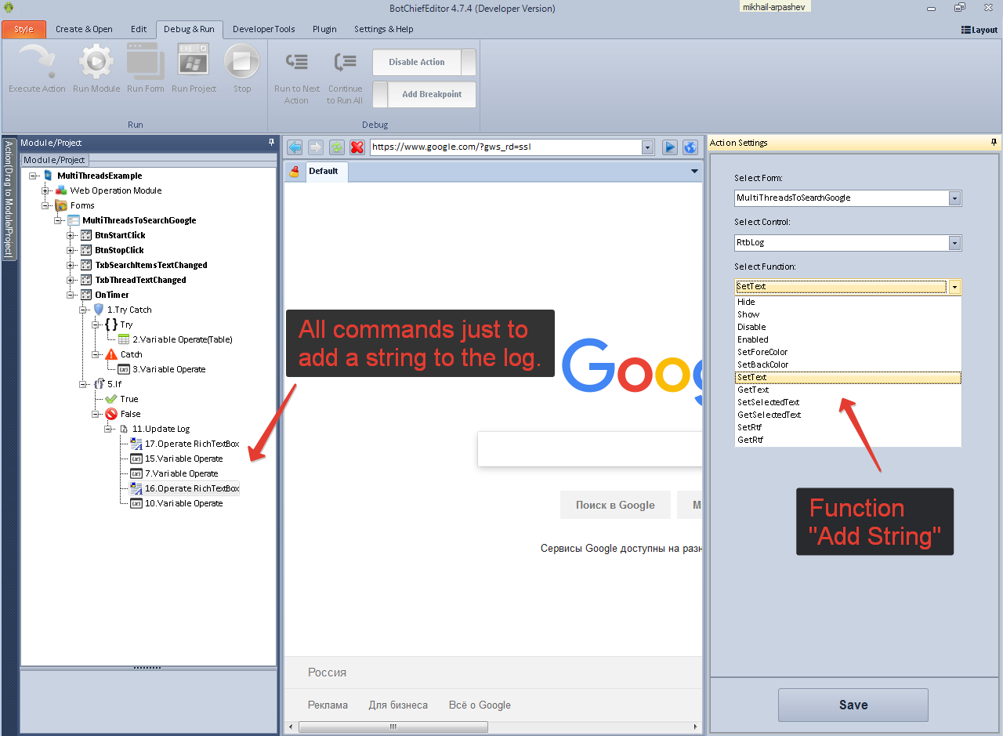Click browser back arrow icon
This screenshot has height=736, width=1003.
pyautogui.click(x=295, y=147)
